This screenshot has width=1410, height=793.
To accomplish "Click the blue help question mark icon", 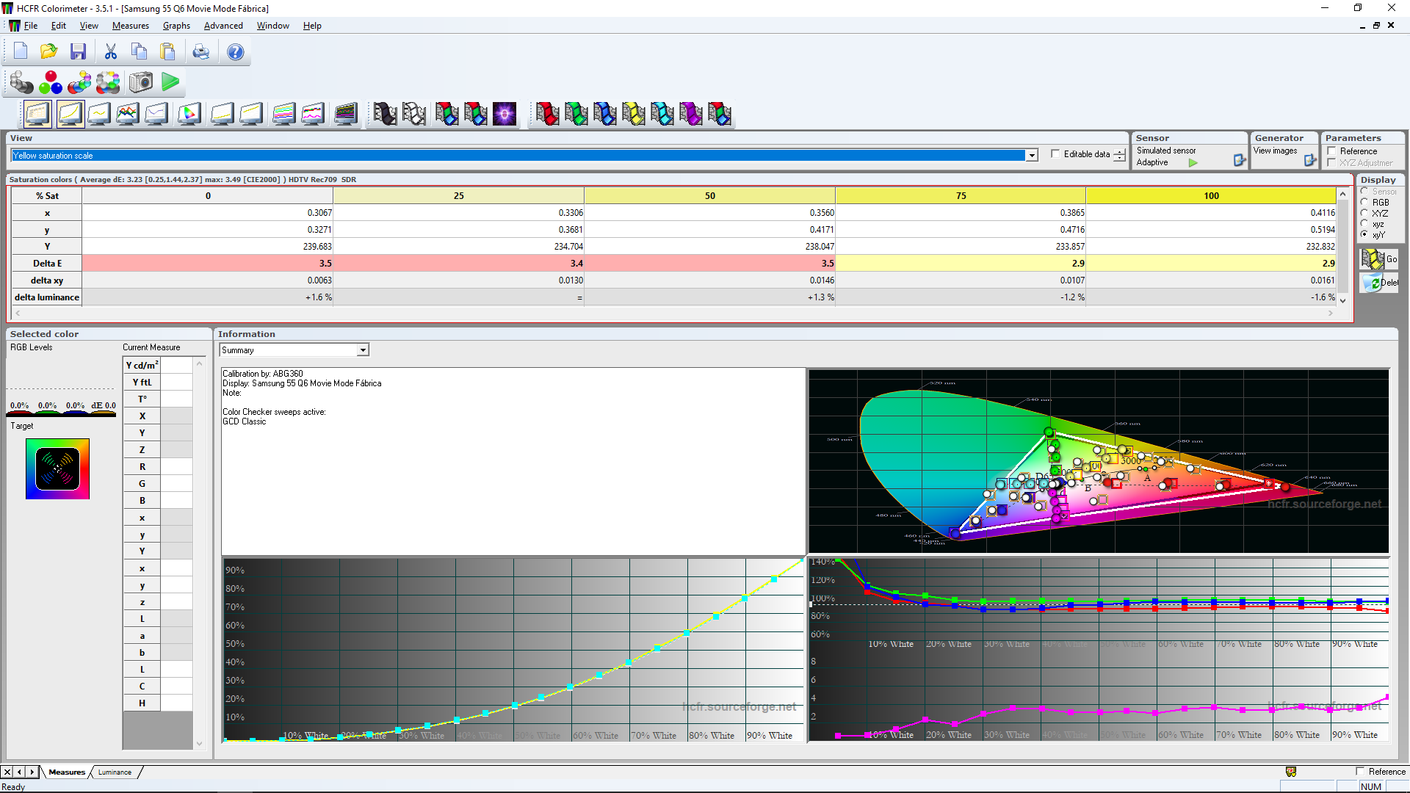I will (235, 51).
